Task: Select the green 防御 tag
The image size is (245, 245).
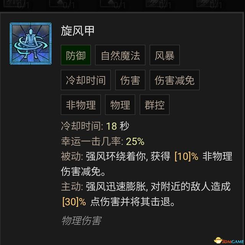Action: pyautogui.click(x=76, y=55)
